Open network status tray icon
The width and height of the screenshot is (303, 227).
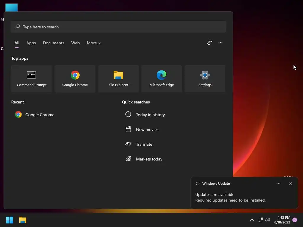click(260, 220)
